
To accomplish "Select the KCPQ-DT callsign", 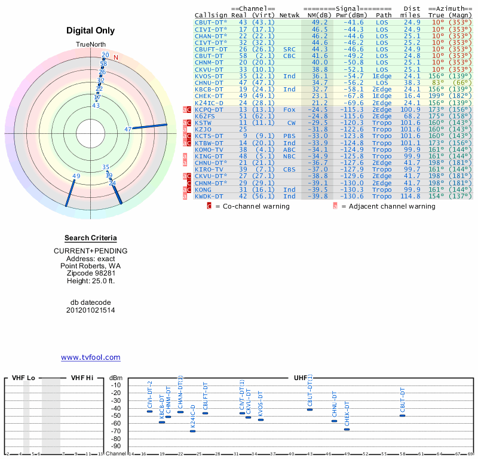I will (x=209, y=109).
